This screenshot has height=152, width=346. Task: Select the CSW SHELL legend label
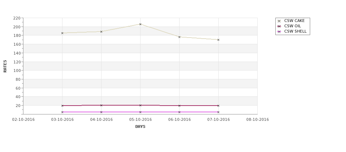pos(295,32)
